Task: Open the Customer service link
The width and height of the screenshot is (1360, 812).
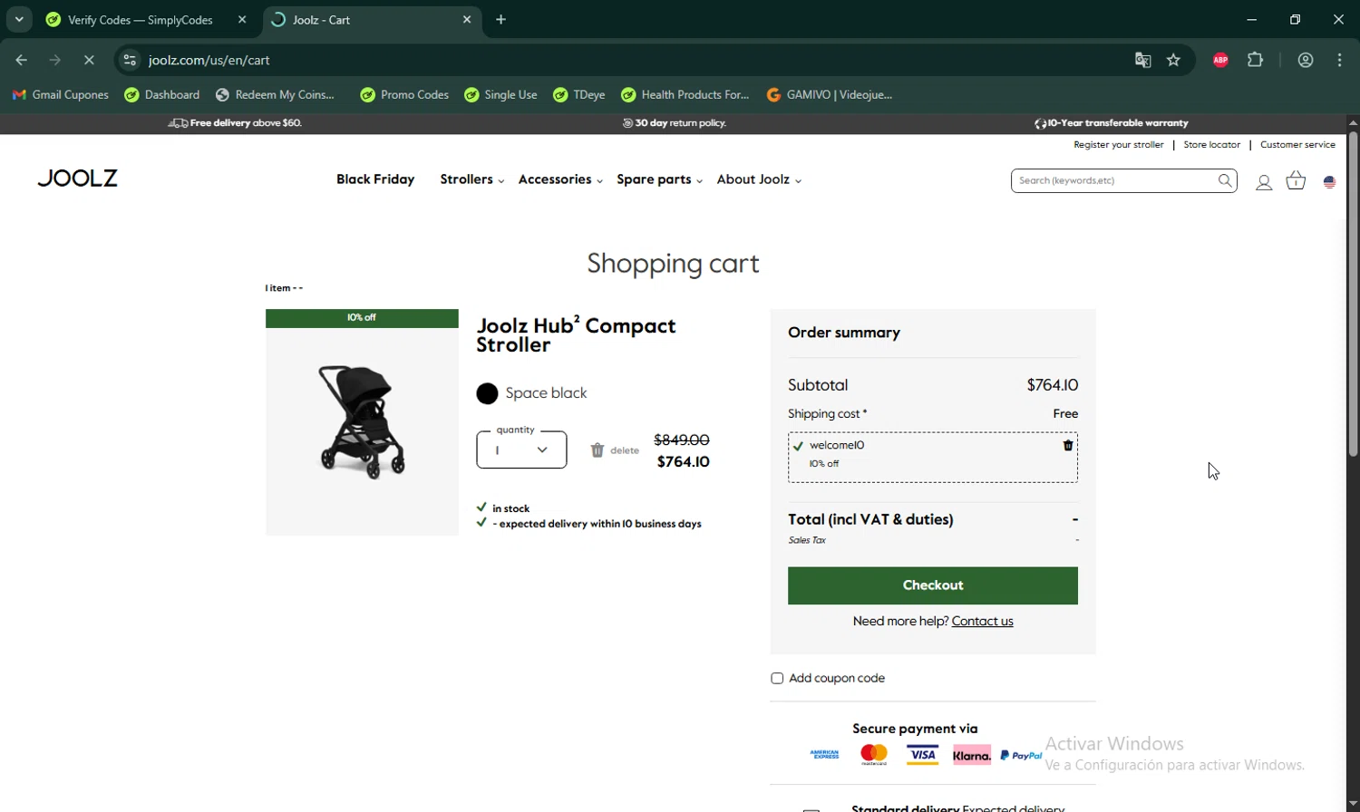Action: [x=1297, y=145]
